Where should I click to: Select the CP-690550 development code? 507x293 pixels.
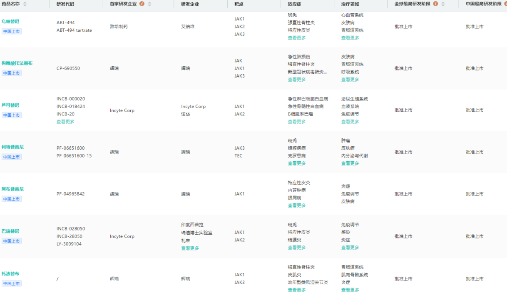68,68
